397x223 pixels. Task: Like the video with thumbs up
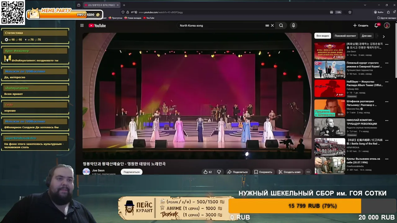[x=207, y=172]
